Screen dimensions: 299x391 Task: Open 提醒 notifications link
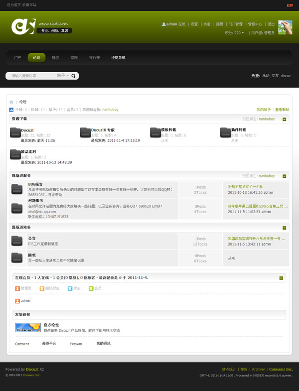[219, 24]
